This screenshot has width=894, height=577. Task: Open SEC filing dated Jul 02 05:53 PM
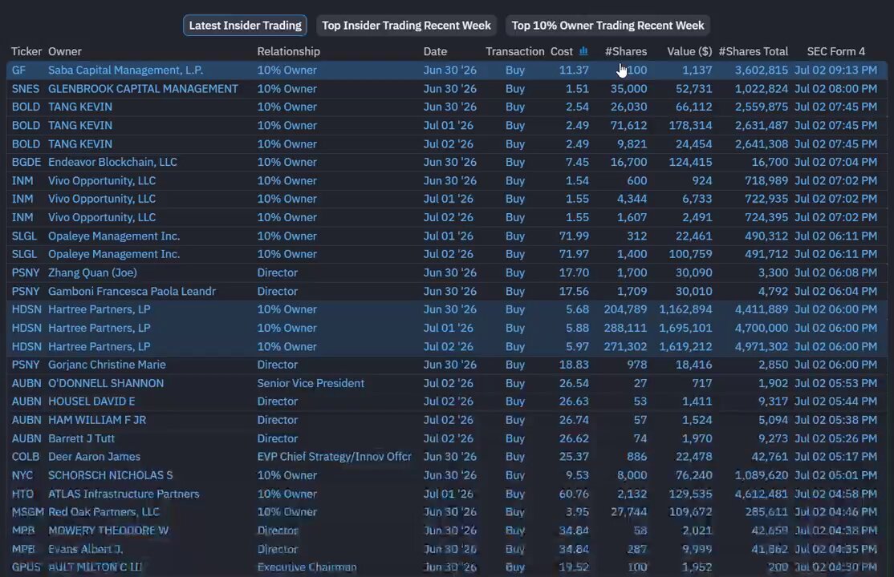point(836,383)
